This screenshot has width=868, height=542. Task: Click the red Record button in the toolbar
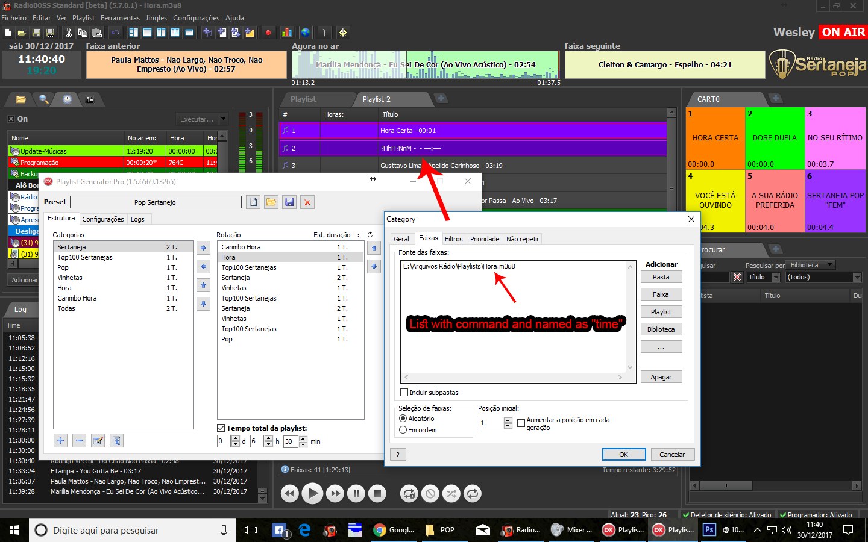click(268, 33)
